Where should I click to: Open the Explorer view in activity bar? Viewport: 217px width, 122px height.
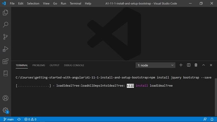[x=5, y=13]
